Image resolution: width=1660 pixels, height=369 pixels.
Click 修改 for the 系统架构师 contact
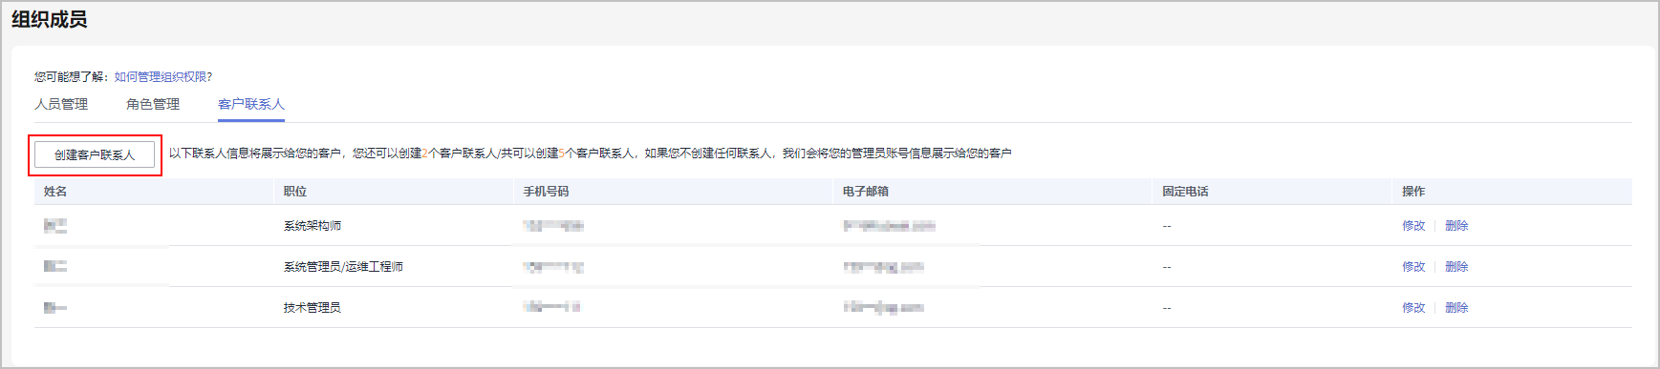coord(1413,226)
